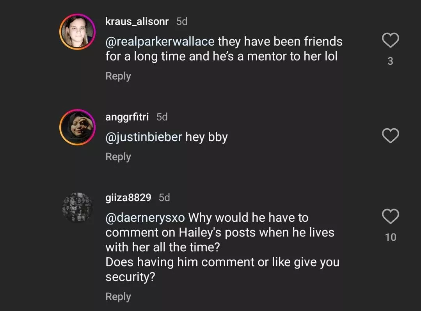Visit the @daernerysxo mentioned profile
This screenshot has width=421, height=311.
[145, 217]
